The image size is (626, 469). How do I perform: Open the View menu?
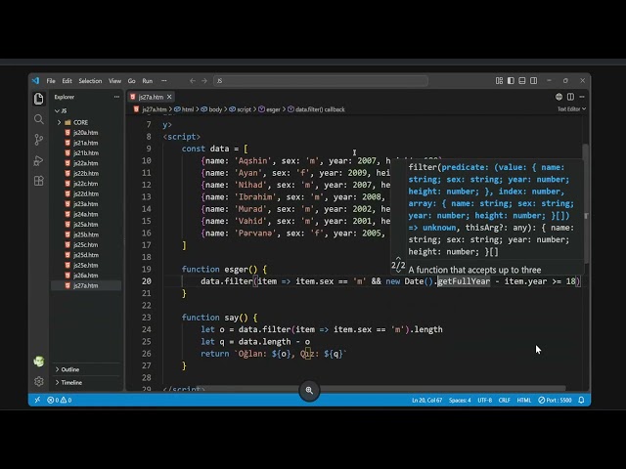coord(115,81)
